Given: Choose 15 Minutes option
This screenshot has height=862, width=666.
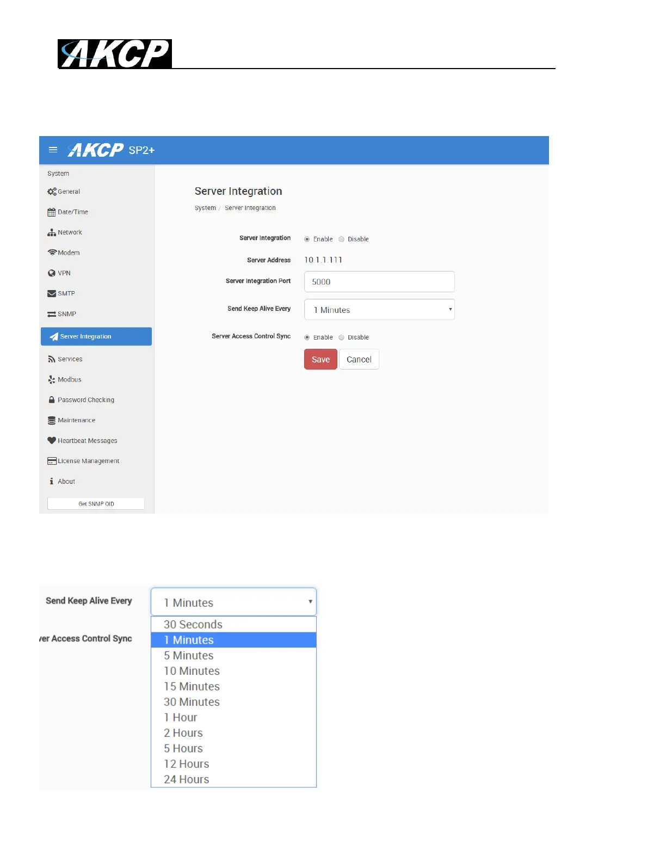Looking at the screenshot, I should pos(233,686).
